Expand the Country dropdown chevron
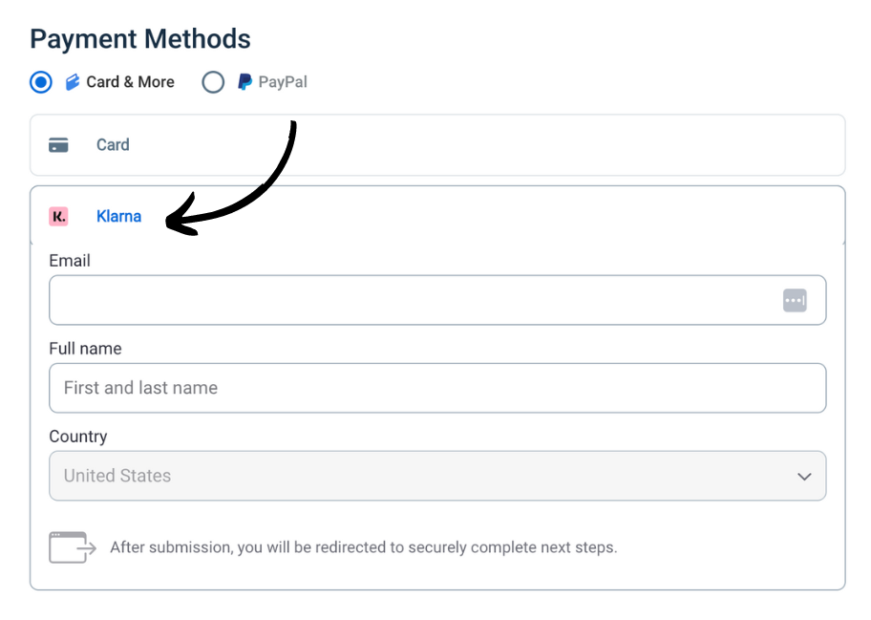This screenshot has height=620, width=871. point(804,476)
